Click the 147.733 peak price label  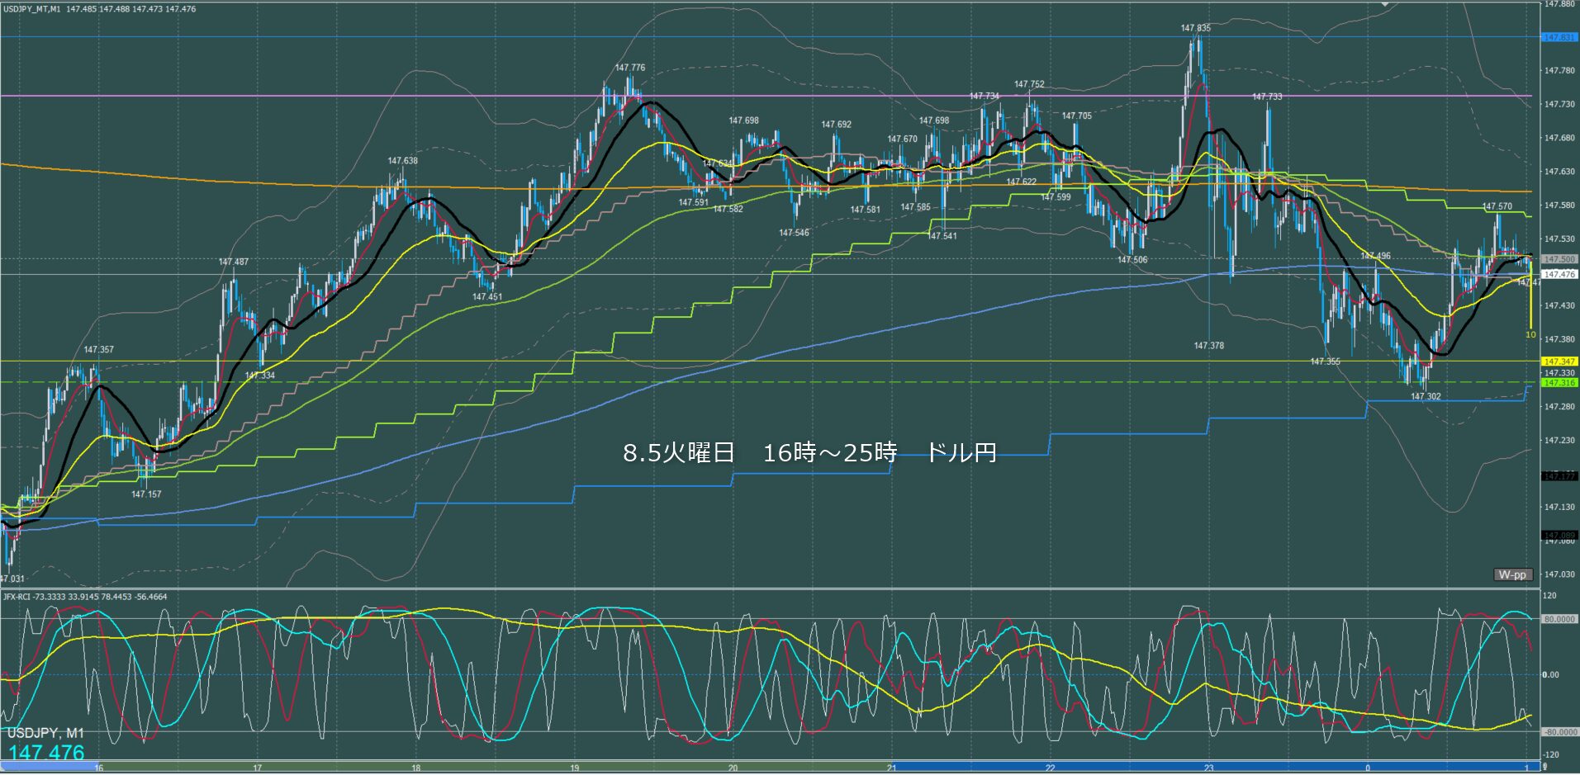pos(1267,97)
